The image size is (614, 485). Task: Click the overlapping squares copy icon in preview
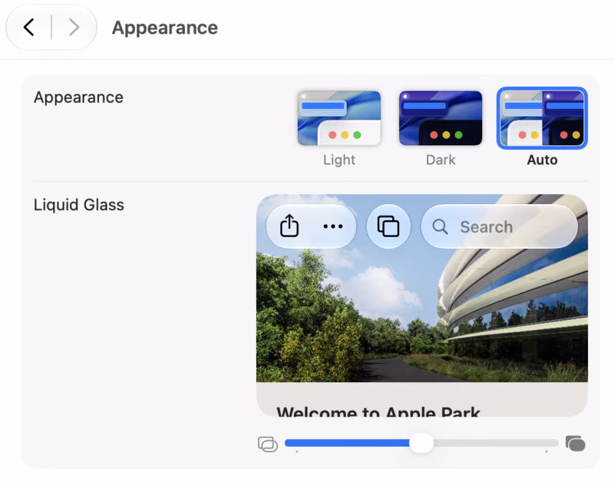click(388, 226)
